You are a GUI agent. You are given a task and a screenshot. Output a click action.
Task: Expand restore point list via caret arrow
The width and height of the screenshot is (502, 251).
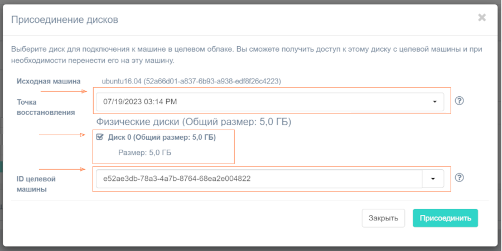(435, 102)
